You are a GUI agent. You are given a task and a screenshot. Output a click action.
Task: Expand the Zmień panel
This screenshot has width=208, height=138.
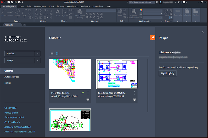pos(44,21)
